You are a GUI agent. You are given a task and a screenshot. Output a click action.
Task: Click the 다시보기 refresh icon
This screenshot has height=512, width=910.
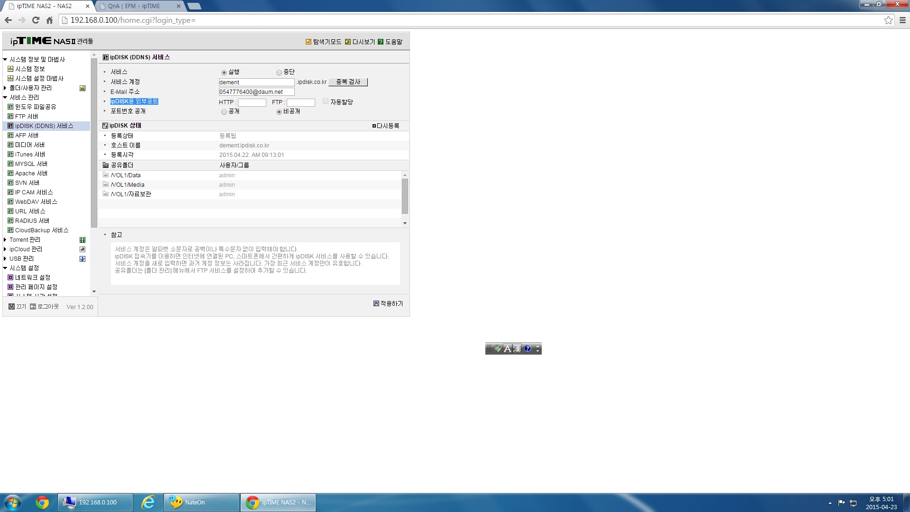point(348,42)
